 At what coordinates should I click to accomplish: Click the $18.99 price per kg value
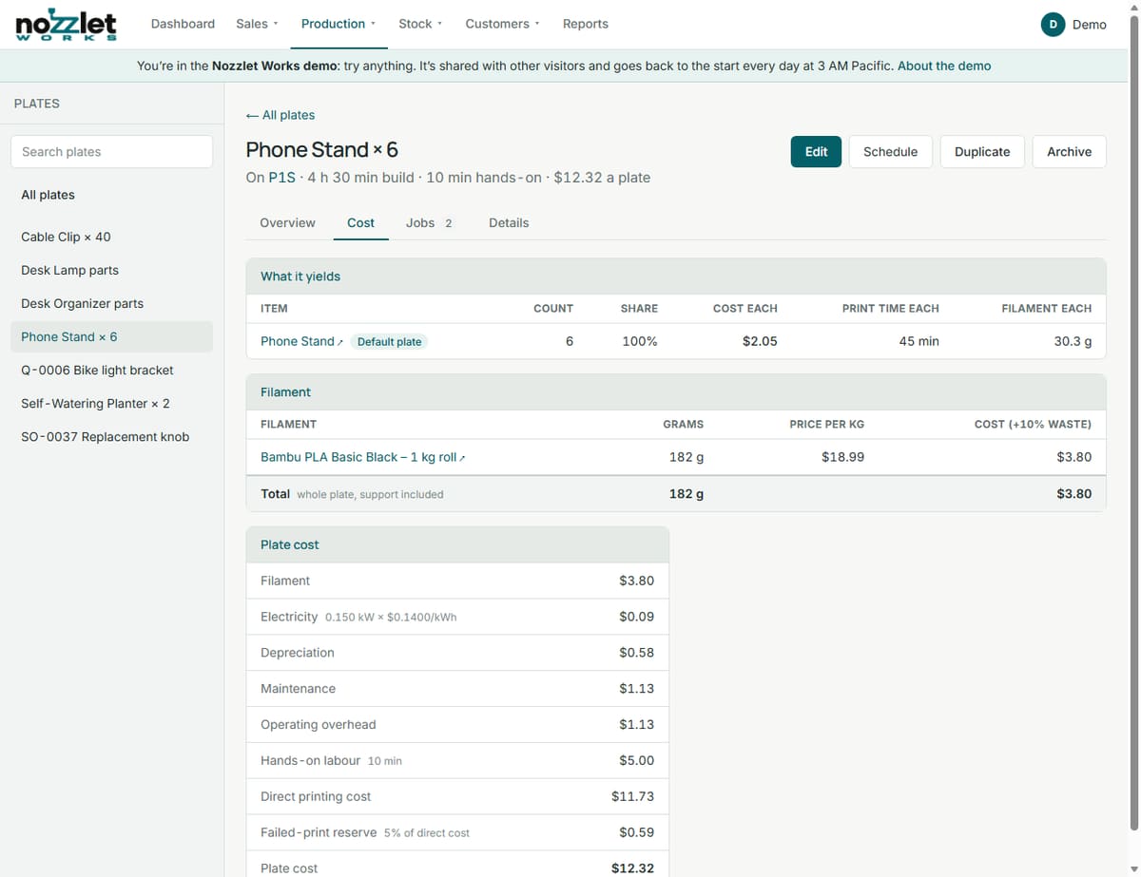(x=842, y=457)
